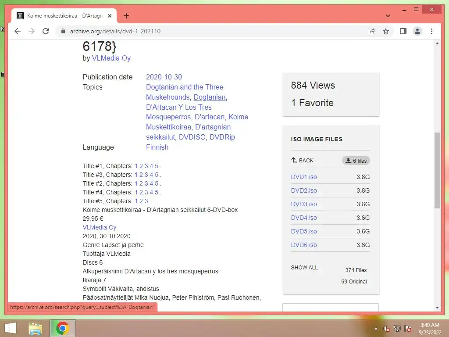
Task: Select the Kolme muskettikoiraa browser tab
Action: click(64, 16)
